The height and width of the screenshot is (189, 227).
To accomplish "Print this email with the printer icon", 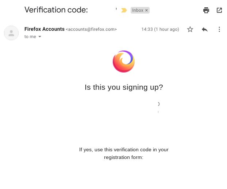I will pos(206,10).
